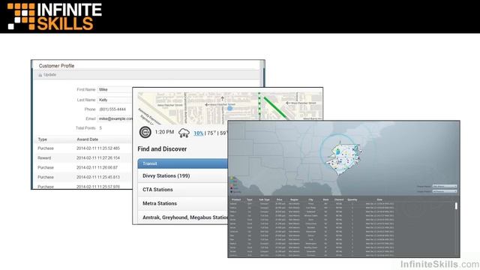Click the Price column header in dashboard
This screenshot has height=270, width=480.
tap(279, 199)
